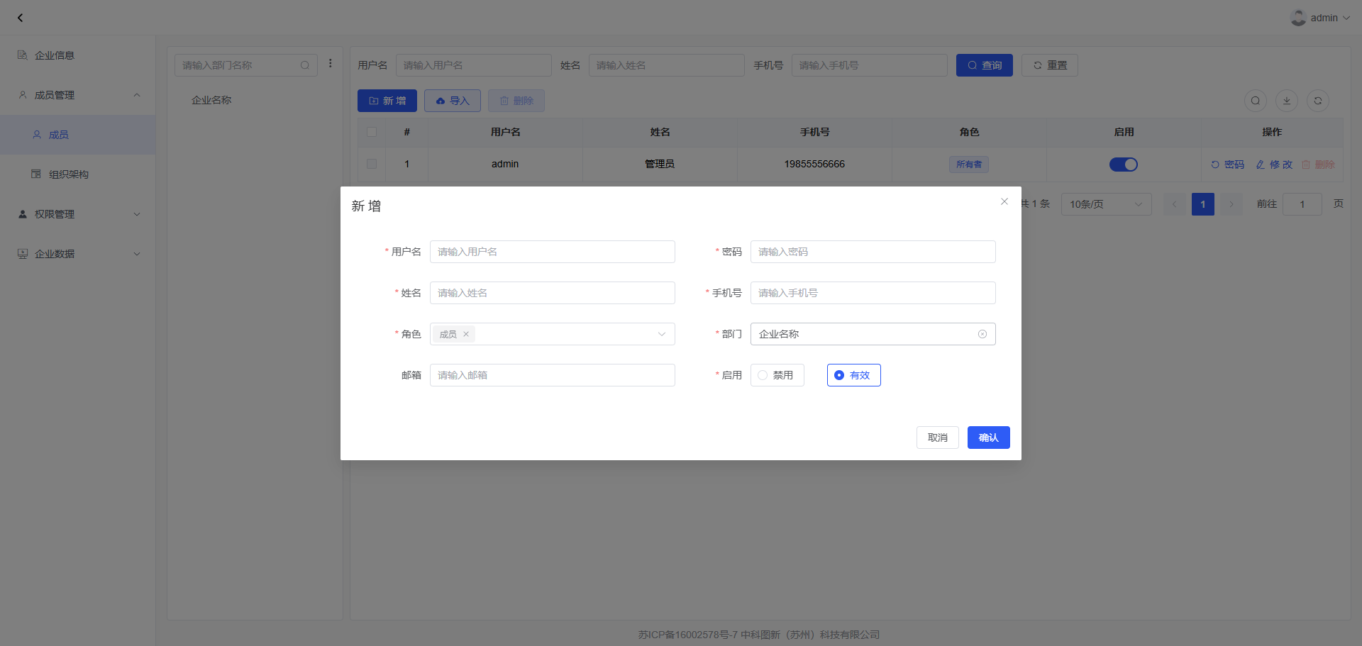Remove the 成员 role tag
This screenshot has width=1362, height=646.
(466, 334)
